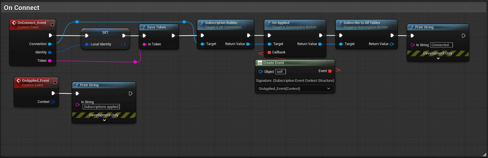Click the In Token pin on Save Token
The image size is (488, 158).
pyautogui.click(x=144, y=44)
